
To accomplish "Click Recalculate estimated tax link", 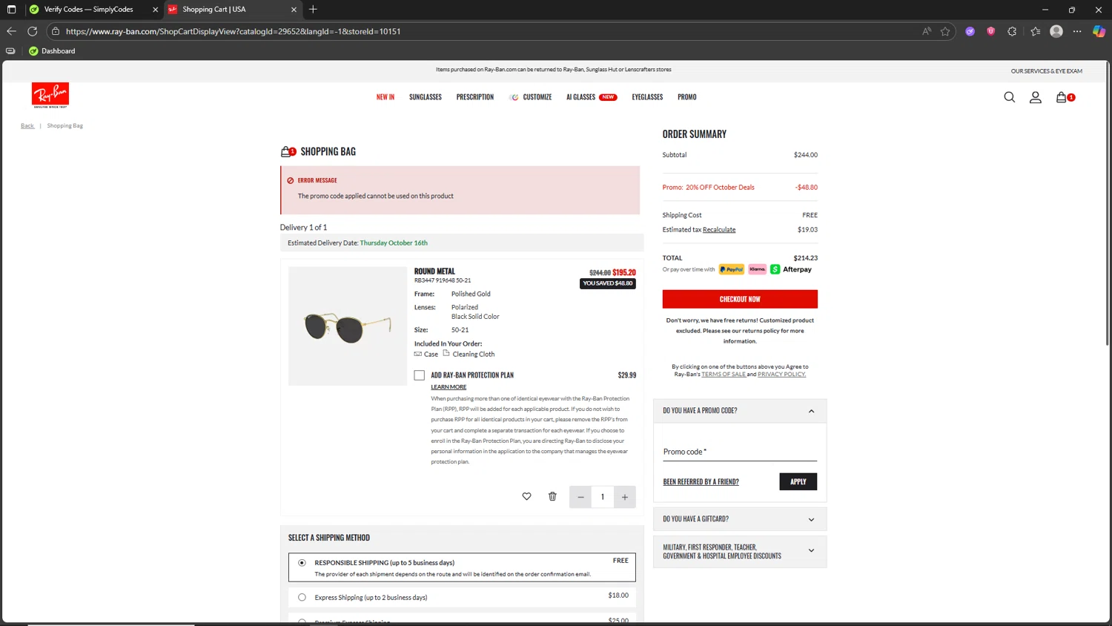I will pyautogui.click(x=719, y=230).
